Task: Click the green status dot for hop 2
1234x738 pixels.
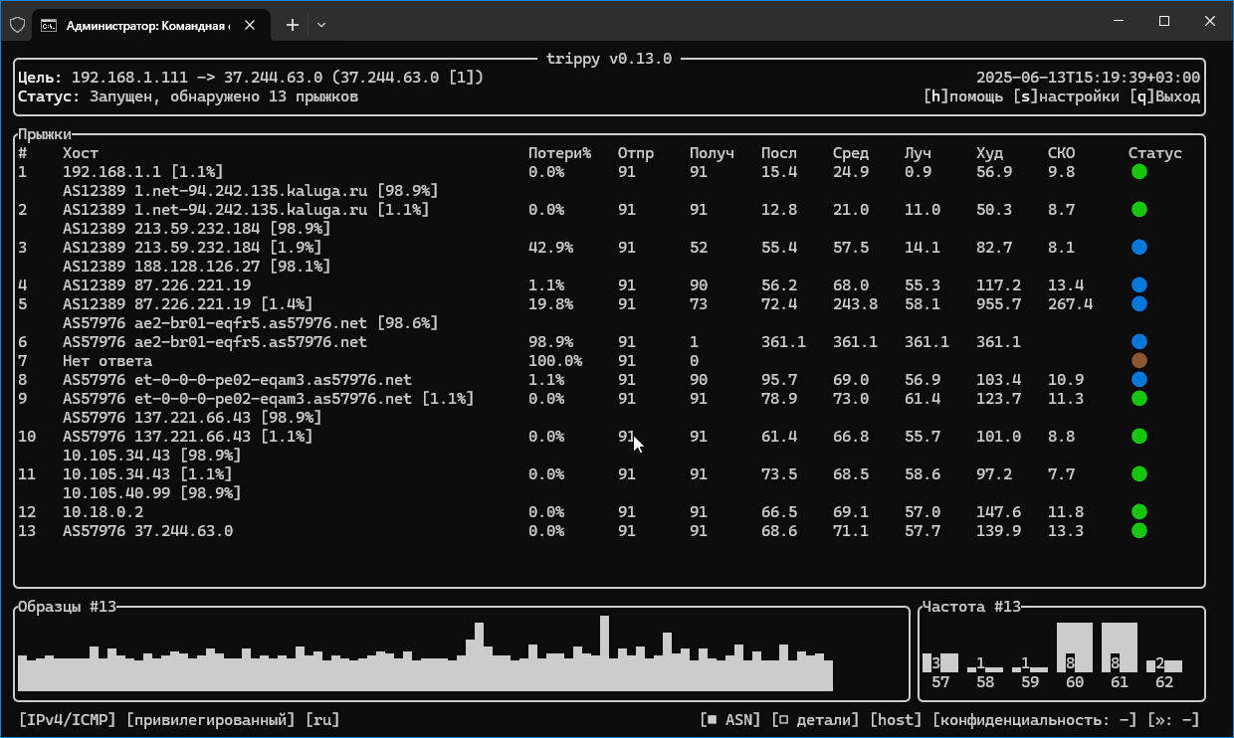Action: (1139, 209)
